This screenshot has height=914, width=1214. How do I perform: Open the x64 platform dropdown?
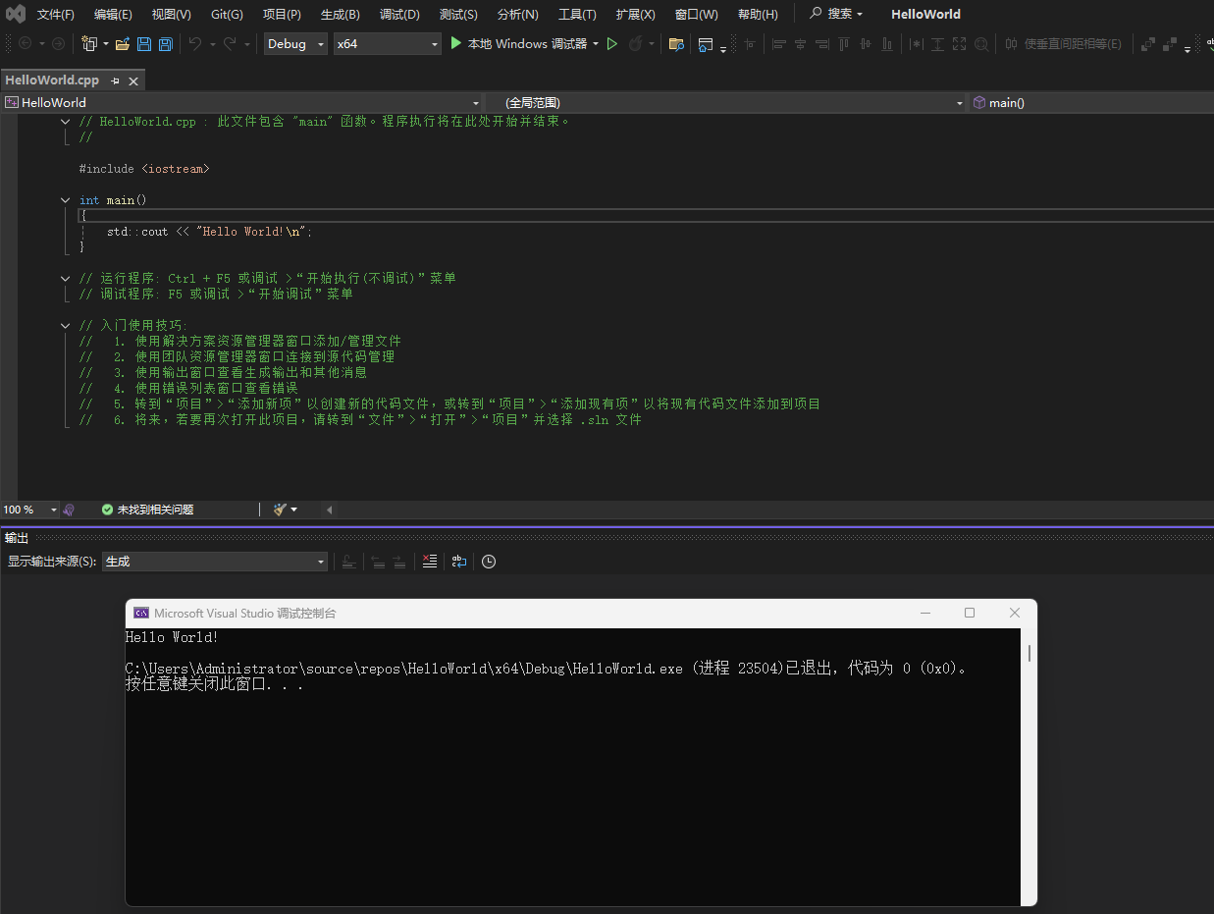tap(387, 44)
